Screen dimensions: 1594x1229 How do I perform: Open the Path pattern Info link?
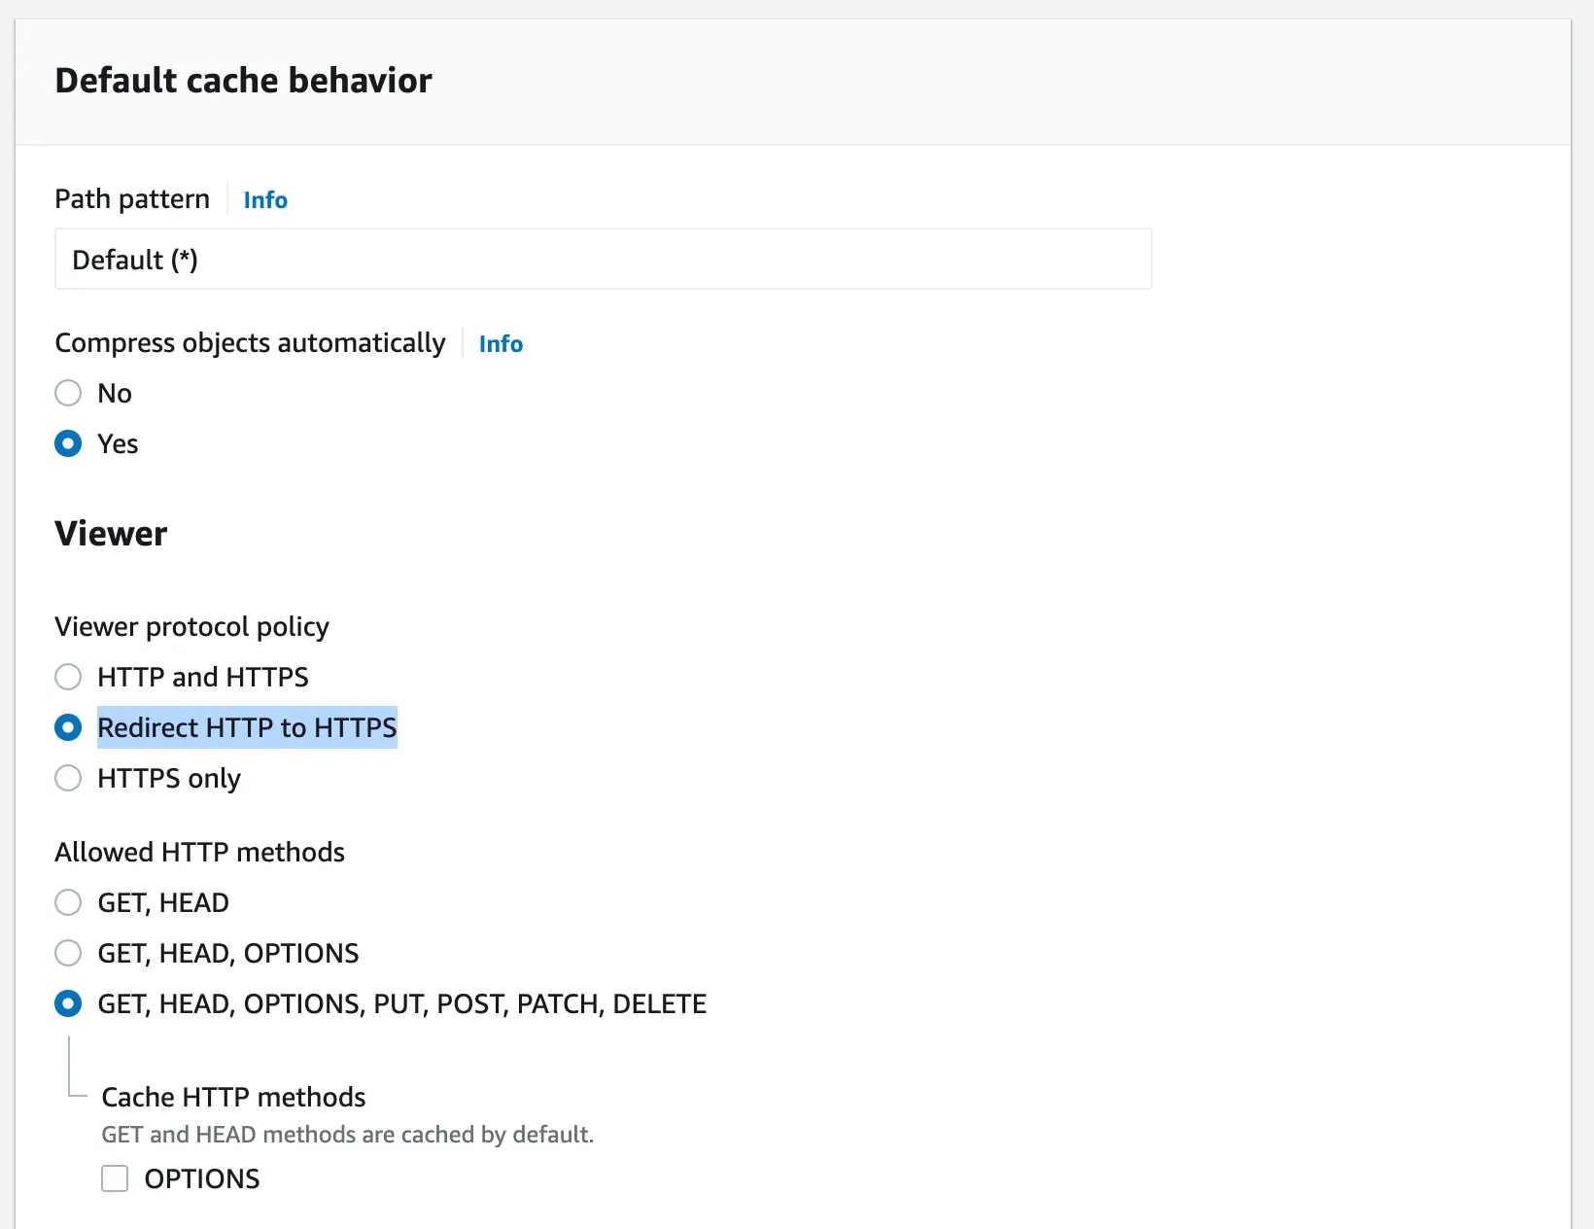pyautogui.click(x=265, y=200)
